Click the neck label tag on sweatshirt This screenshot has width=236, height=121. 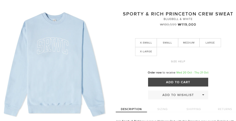[54, 20]
